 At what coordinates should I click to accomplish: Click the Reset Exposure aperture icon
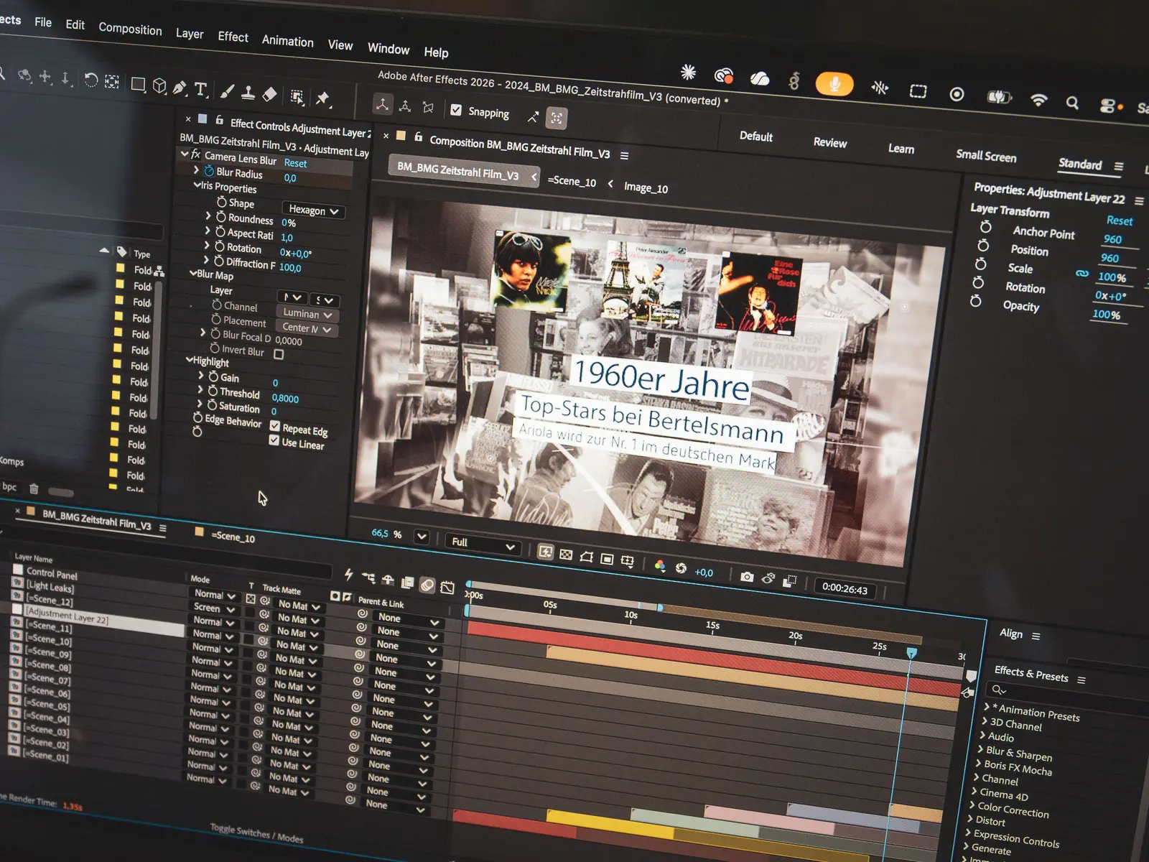(681, 568)
